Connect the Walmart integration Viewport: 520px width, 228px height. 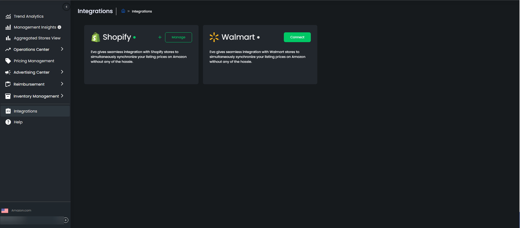[297, 37]
